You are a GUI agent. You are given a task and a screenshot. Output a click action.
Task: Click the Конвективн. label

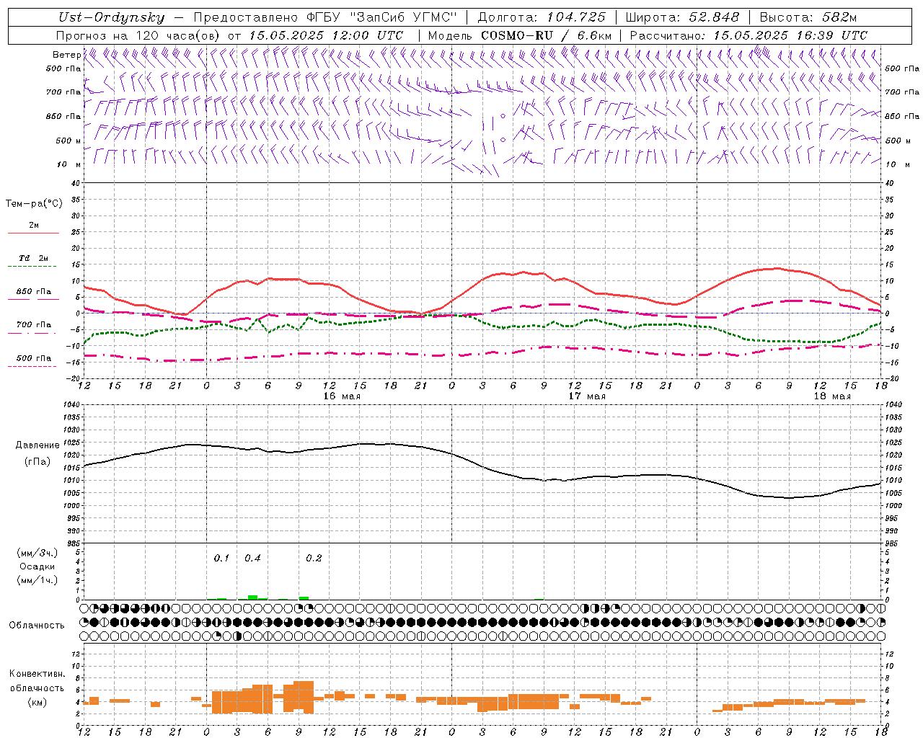(x=37, y=674)
